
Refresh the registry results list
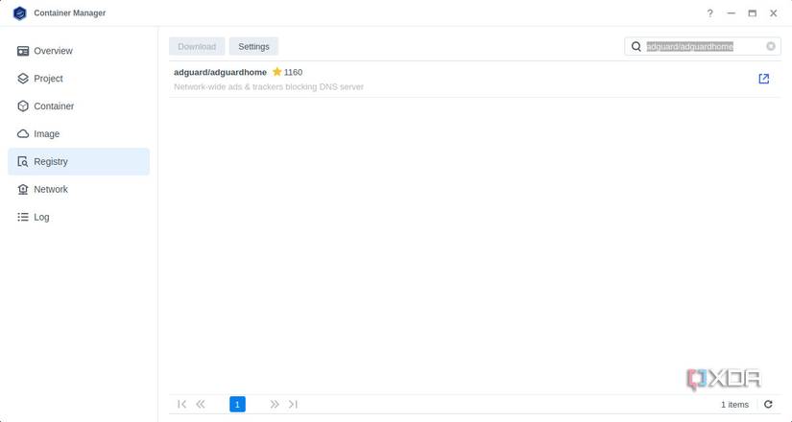(x=768, y=405)
